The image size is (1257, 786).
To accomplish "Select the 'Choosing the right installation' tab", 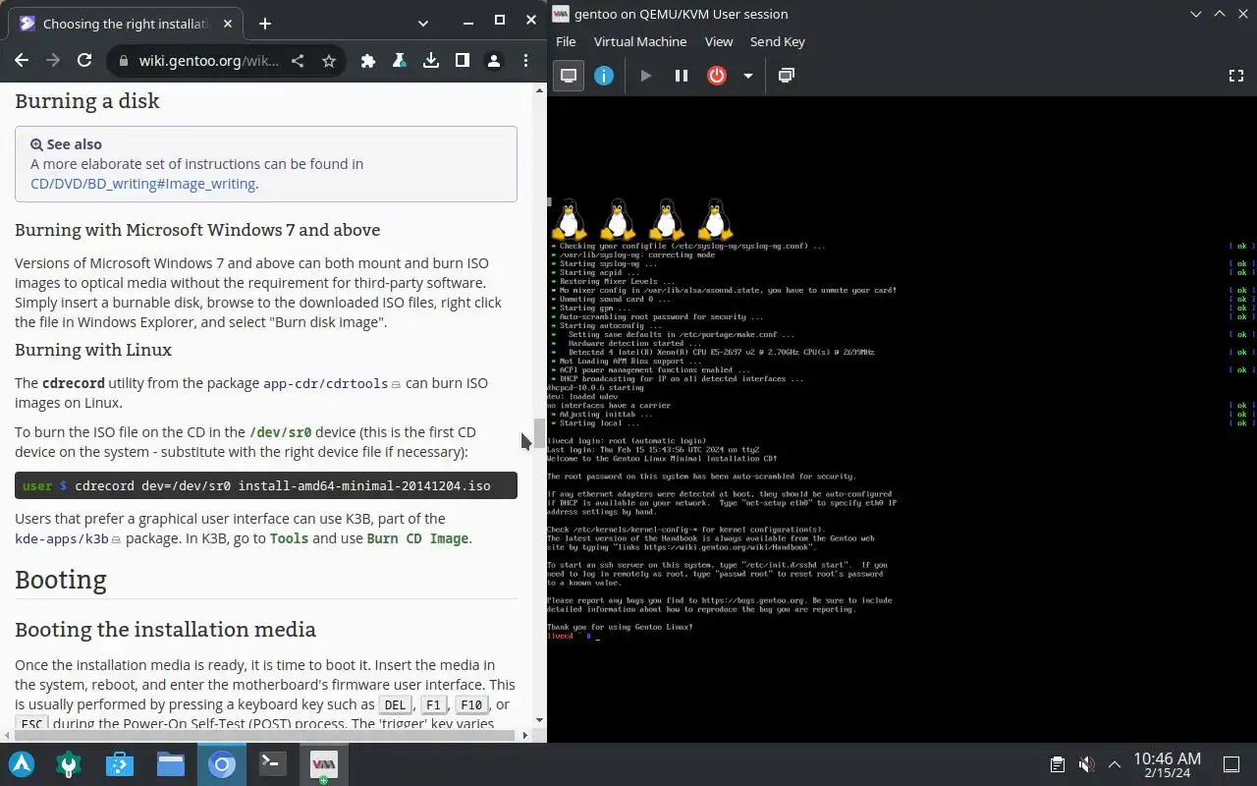I will 126,24.
